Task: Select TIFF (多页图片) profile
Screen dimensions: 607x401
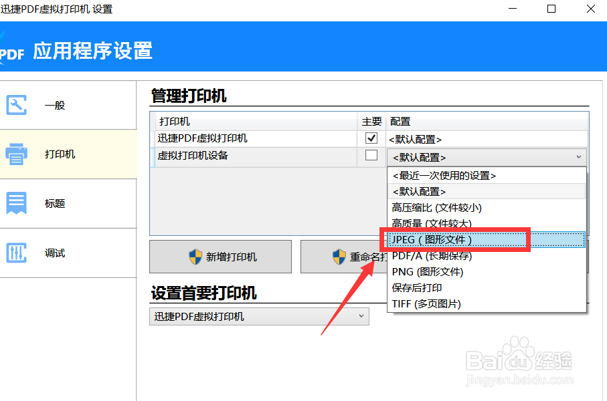Action: 487,304
